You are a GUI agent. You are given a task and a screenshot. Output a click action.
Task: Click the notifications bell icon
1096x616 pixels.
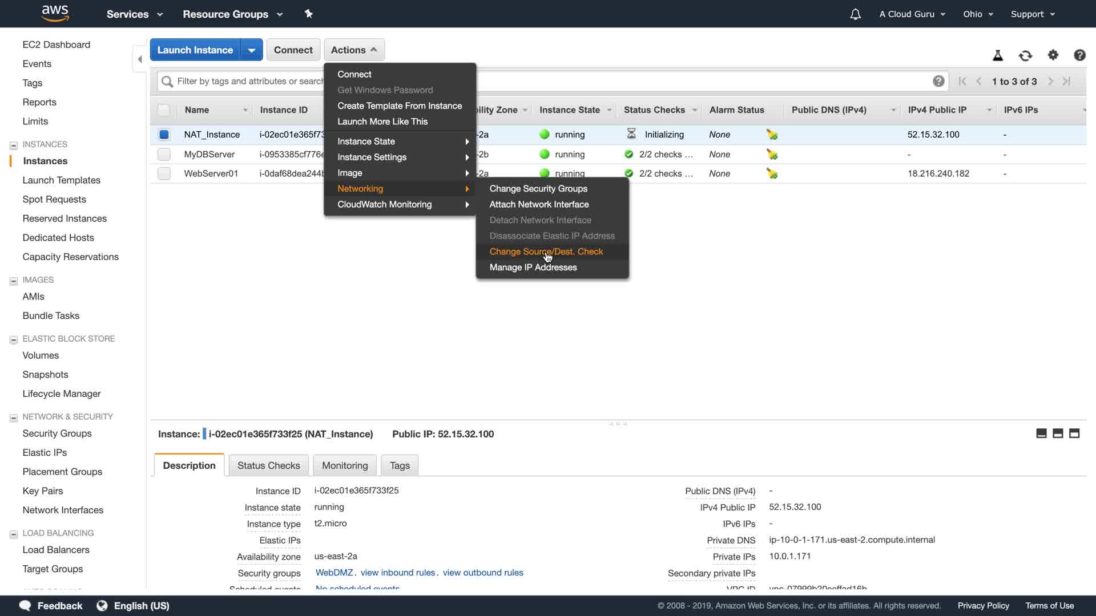point(855,14)
